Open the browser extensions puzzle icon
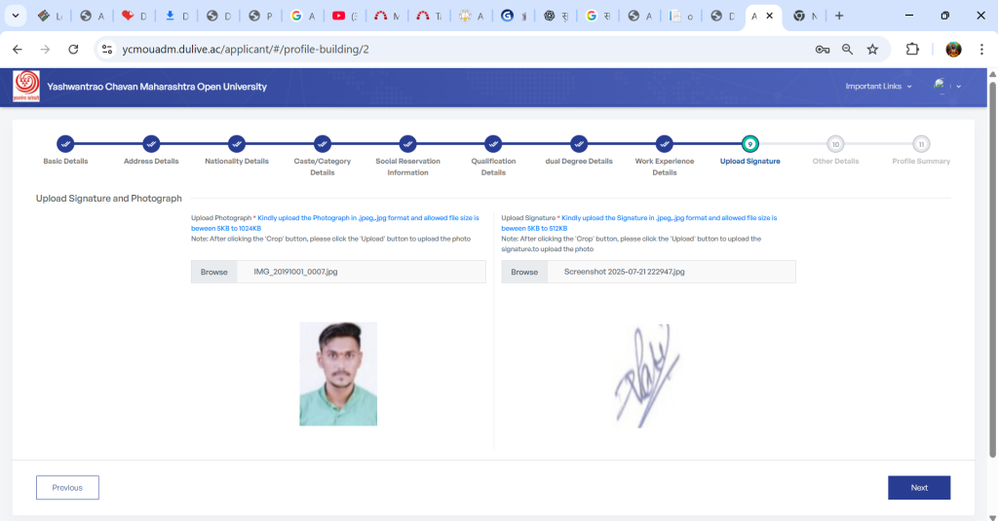 [x=913, y=49]
